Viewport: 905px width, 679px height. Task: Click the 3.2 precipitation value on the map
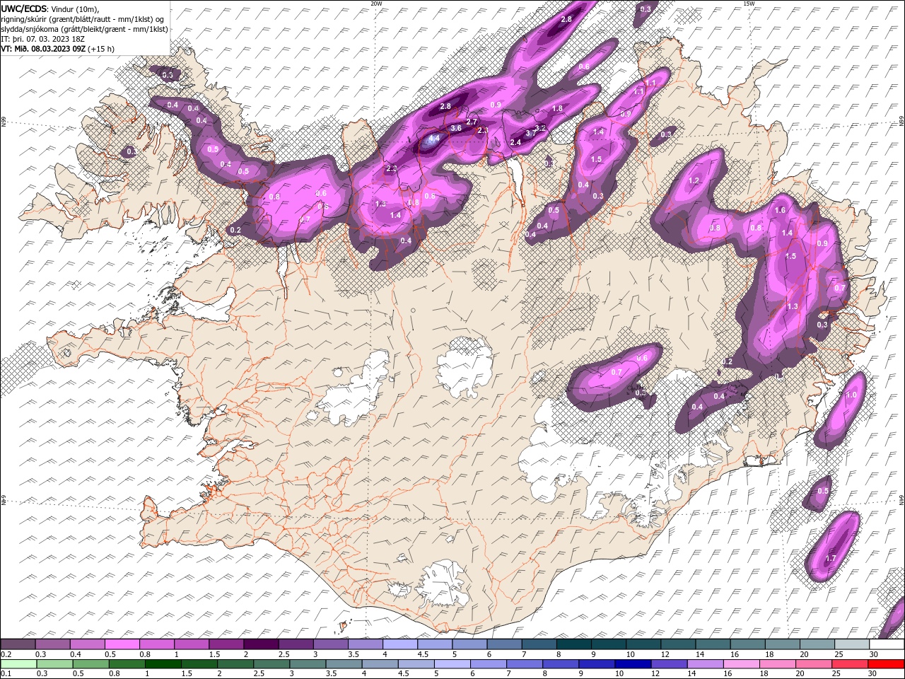point(542,128)
